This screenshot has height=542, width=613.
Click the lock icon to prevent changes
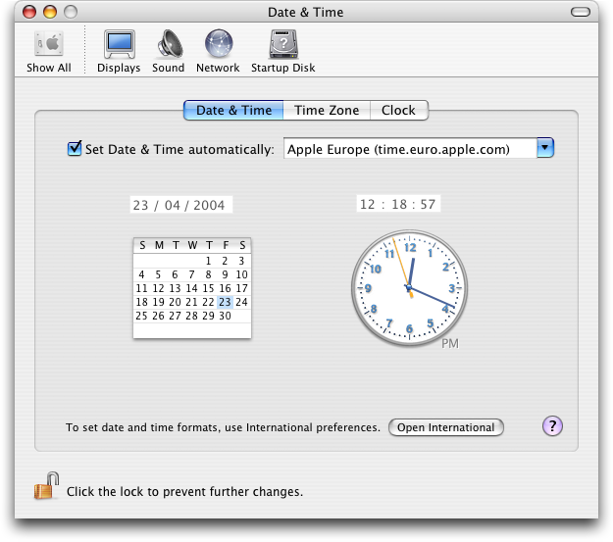tap(46, 486)
